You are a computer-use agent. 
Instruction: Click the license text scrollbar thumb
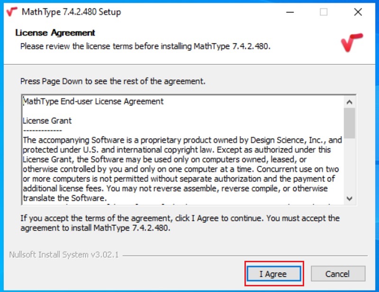(350, 123)
